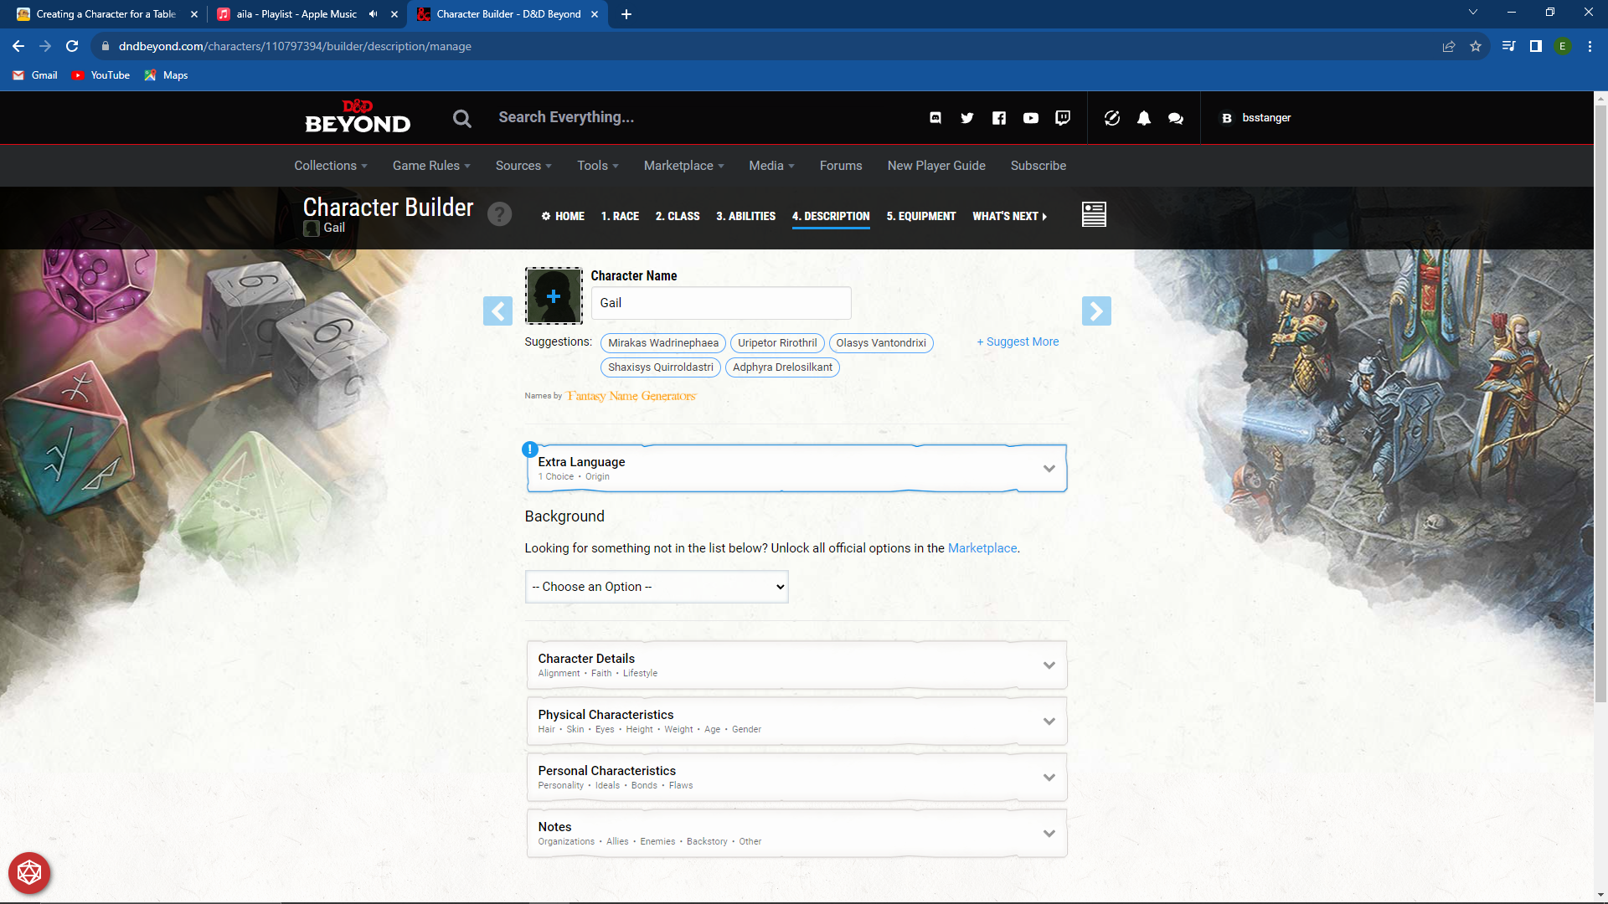Pick suggested name Uripetor Rirothril

(777, 343)
